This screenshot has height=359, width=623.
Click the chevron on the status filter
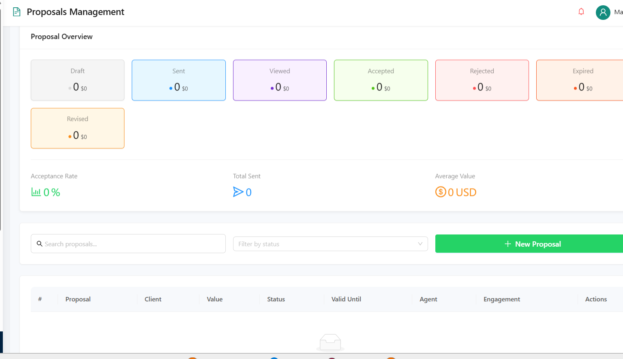pyautogui.click(x=420, y=243)
